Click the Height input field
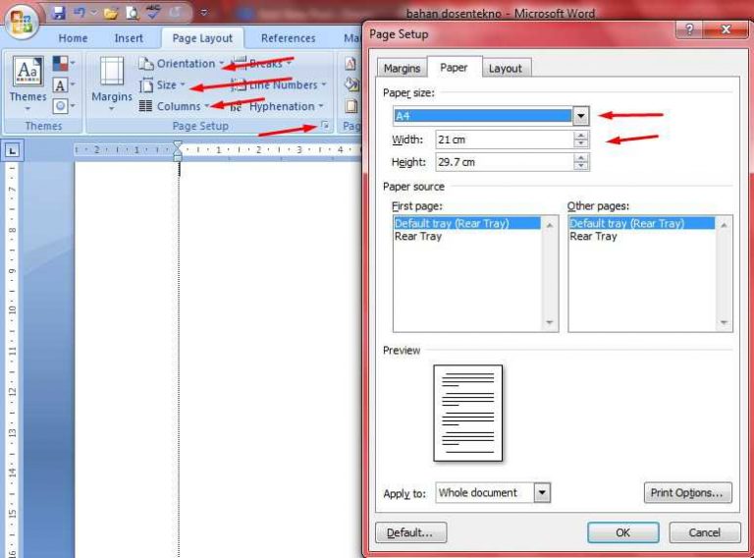 [x=505, y=162]
